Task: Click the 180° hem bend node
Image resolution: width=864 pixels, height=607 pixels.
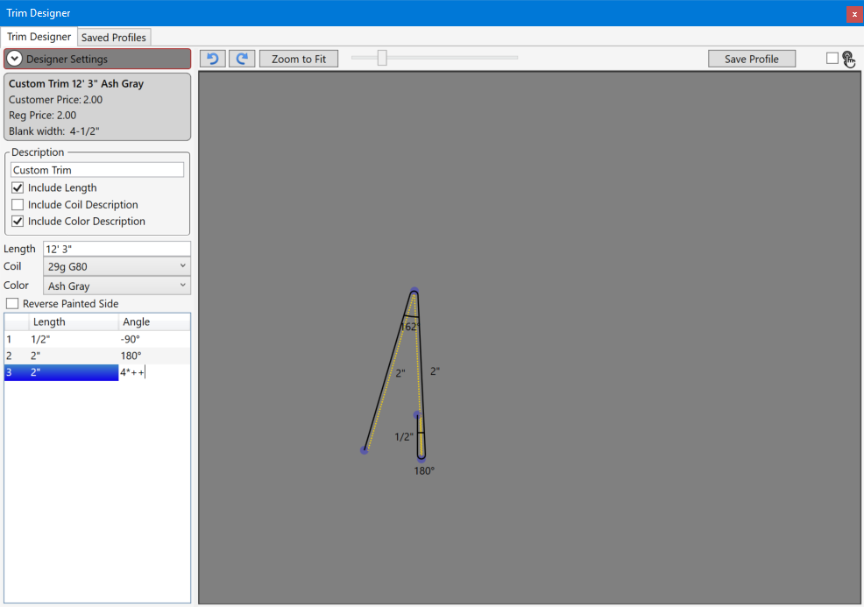Action: click(x=421, y=456)
